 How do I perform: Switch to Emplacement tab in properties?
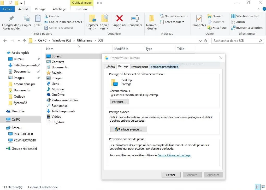click(140, 67)
